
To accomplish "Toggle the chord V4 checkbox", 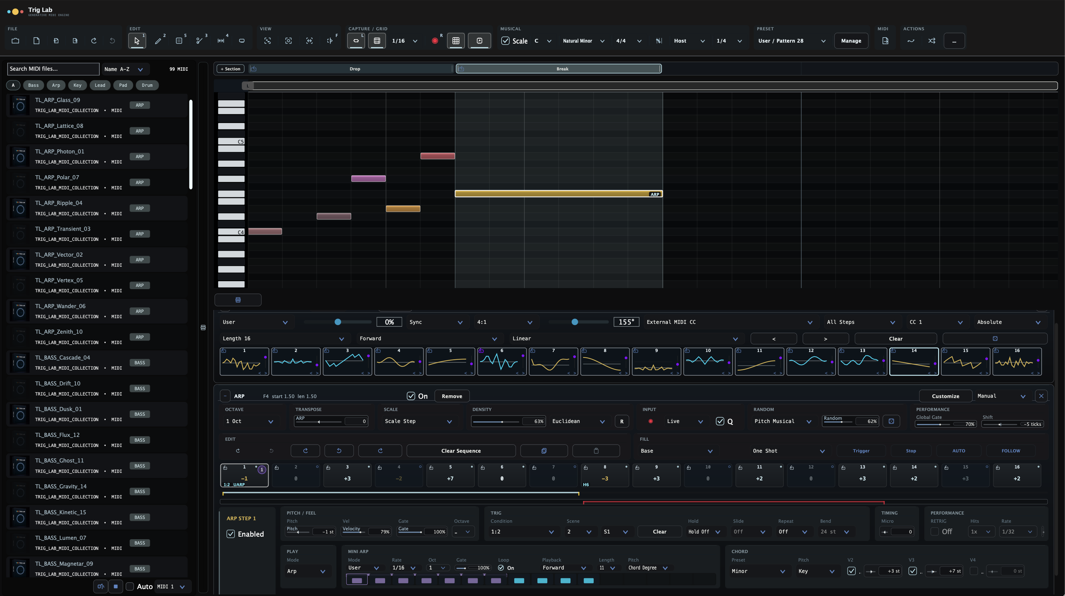I will (x=974, y=571).
